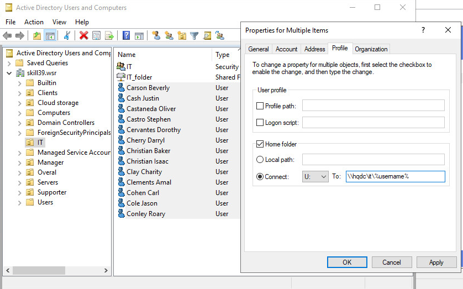Click the Cancel button
The height and width of the screenshot is (289, 463).
tap(392, 262)
